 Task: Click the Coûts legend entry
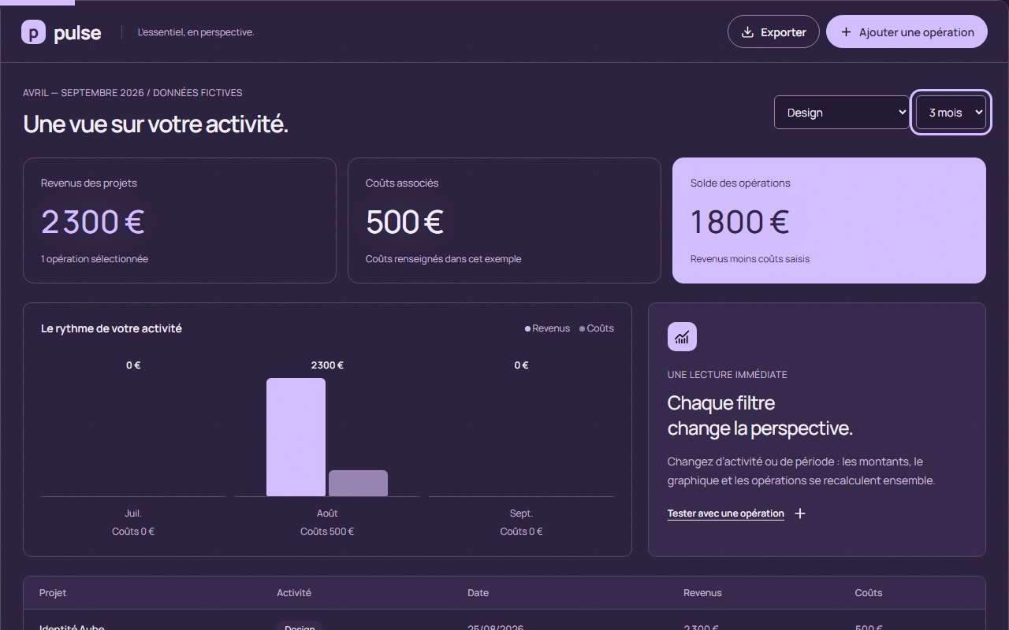click(597, 328)
